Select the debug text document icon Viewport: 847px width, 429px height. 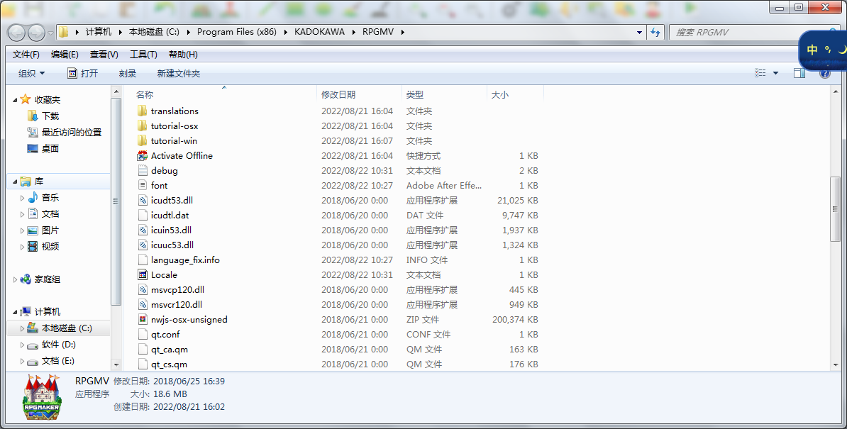[x=142, y=170]
